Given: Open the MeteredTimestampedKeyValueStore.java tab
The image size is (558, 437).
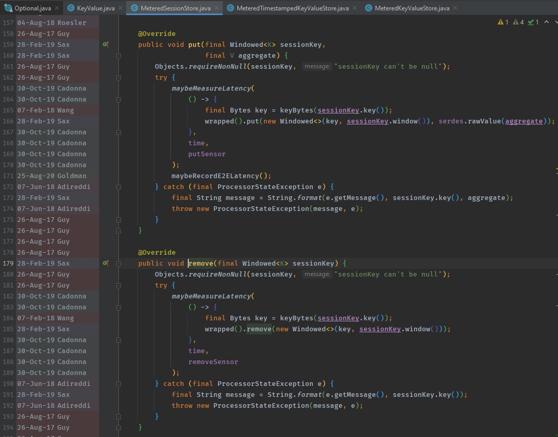Looking at the screenshot, I should tap(293, 8).
